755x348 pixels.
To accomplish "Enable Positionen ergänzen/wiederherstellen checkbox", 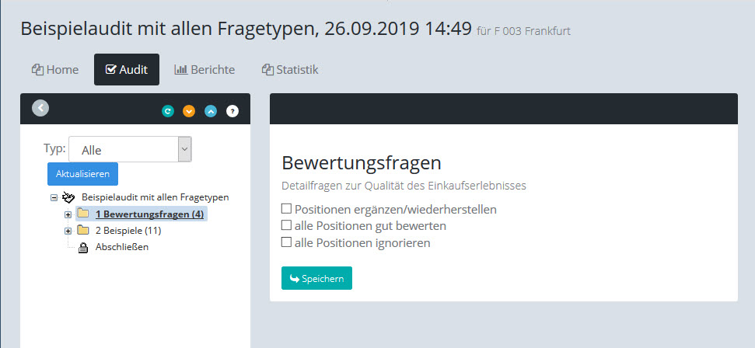I will point(286,209).
